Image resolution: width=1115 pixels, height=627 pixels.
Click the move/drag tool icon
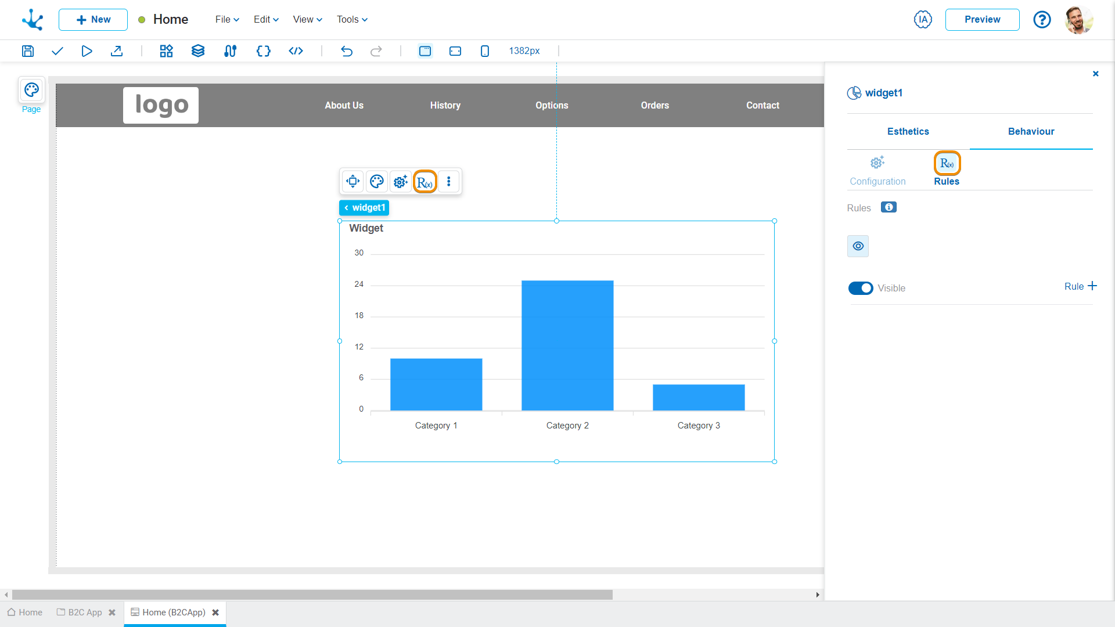[353, 182]
